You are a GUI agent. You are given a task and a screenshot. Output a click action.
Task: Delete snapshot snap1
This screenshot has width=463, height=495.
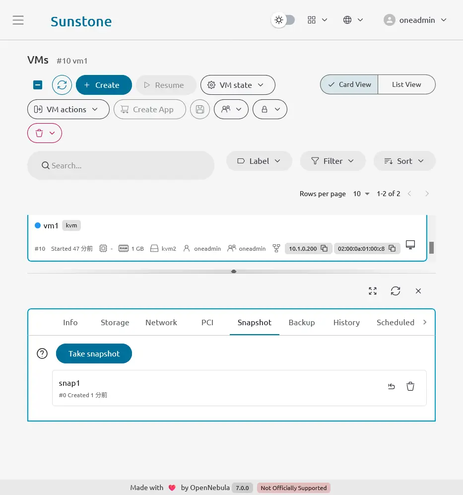[410, 387]
